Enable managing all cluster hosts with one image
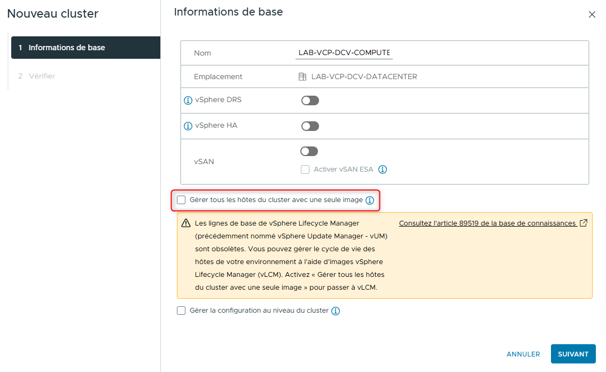This screenshot has height=372, width=606. (x=181, y=200)
